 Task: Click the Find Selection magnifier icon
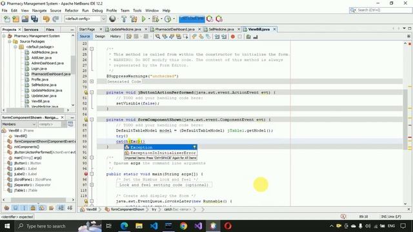[x=157, y=37]
